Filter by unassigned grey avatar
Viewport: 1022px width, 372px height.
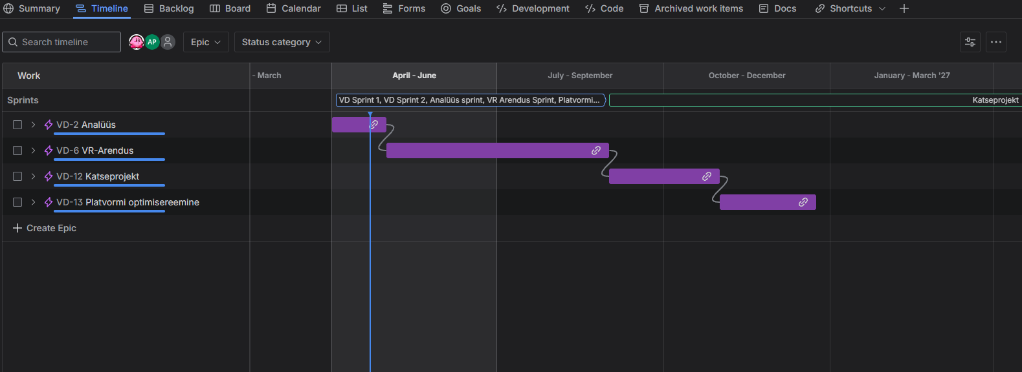point(168,42)
